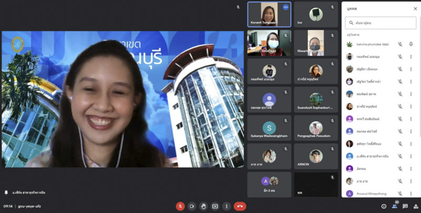This screenshot has height=213, width=421.
Task: Open the activities icon at the bottom right
Action: point(416,206)
